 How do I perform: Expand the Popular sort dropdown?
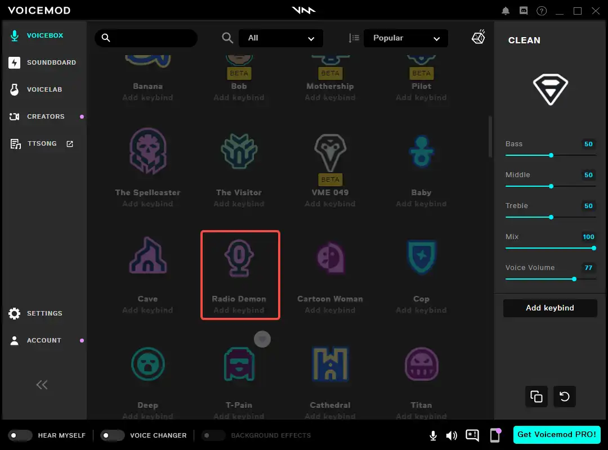[405, 38]
